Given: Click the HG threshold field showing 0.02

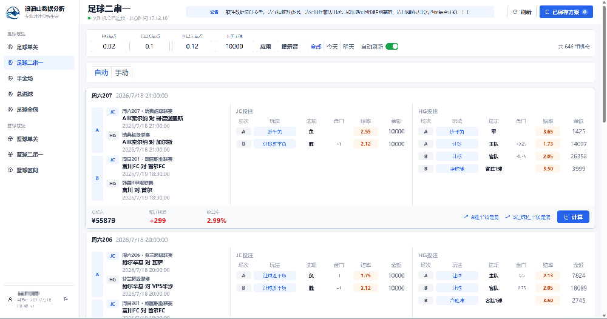Looking at the screenshot, I should point(109,47).
